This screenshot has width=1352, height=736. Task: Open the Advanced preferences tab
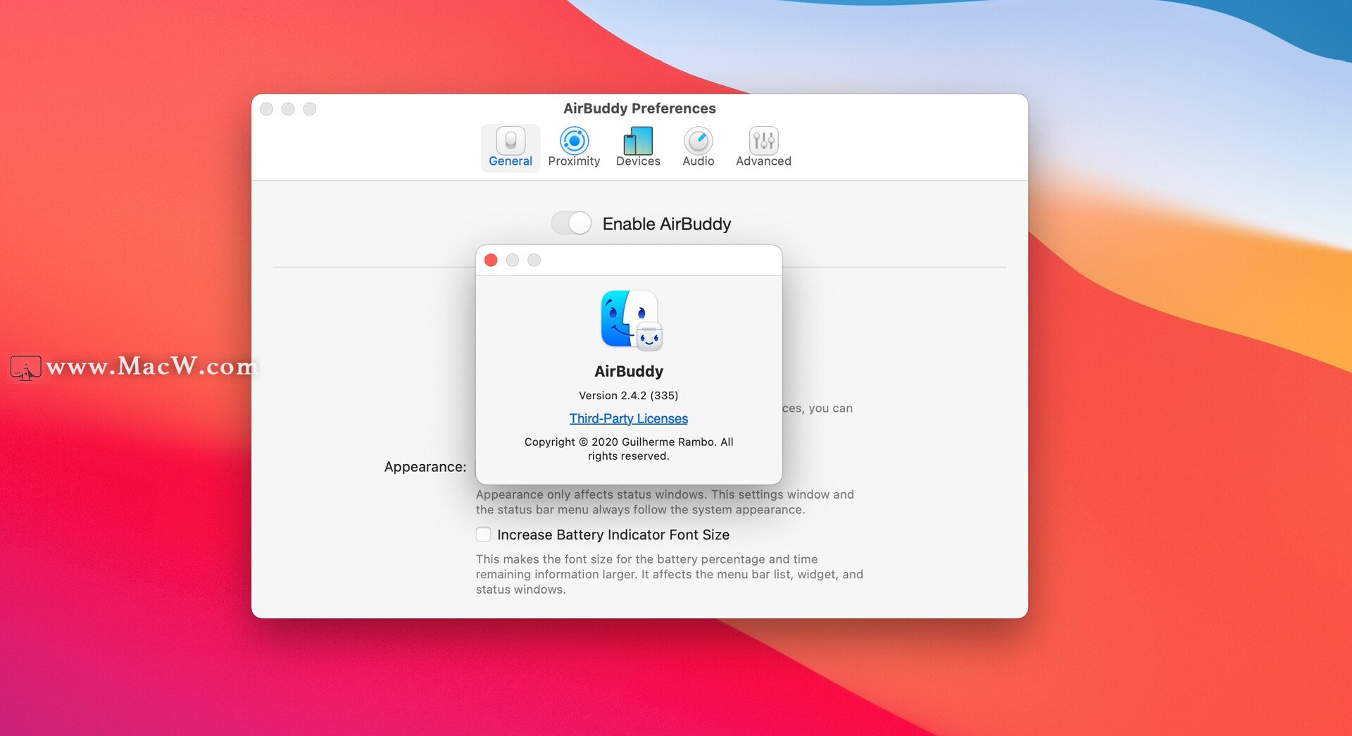point(763,148)
